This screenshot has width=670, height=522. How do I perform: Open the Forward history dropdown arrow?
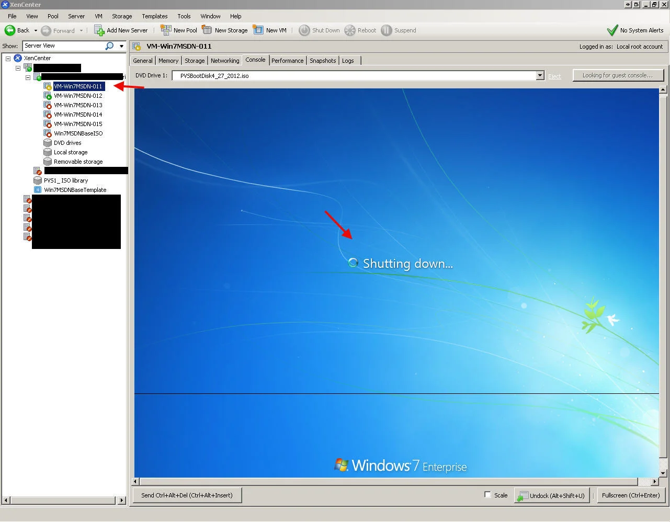(81, 31)
